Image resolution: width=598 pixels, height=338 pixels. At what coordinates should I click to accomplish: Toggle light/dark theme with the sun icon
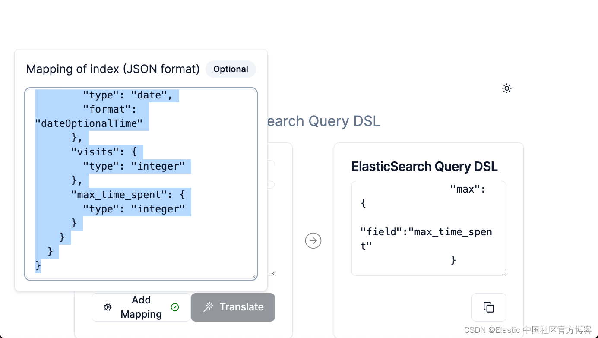506,88
